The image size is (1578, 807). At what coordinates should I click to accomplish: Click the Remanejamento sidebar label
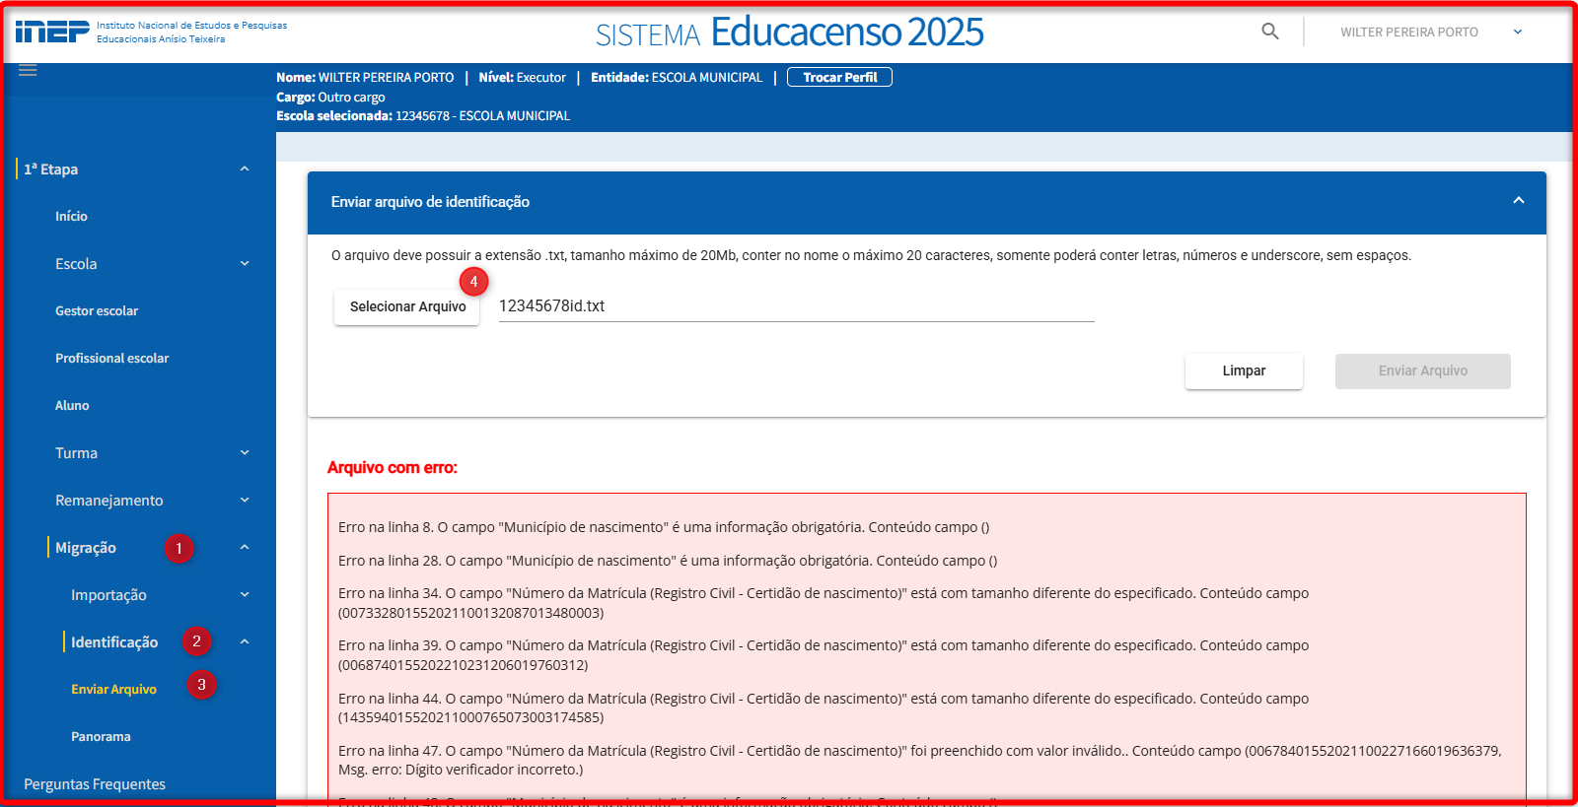point(109,501)
